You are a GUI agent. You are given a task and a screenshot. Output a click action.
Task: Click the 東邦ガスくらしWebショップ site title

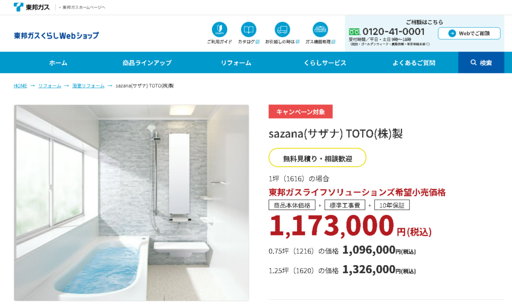(56, 35)
